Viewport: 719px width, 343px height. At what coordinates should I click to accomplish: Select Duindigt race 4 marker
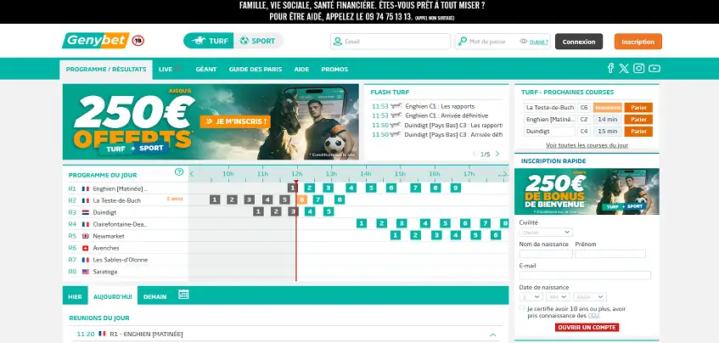point(310,211)
